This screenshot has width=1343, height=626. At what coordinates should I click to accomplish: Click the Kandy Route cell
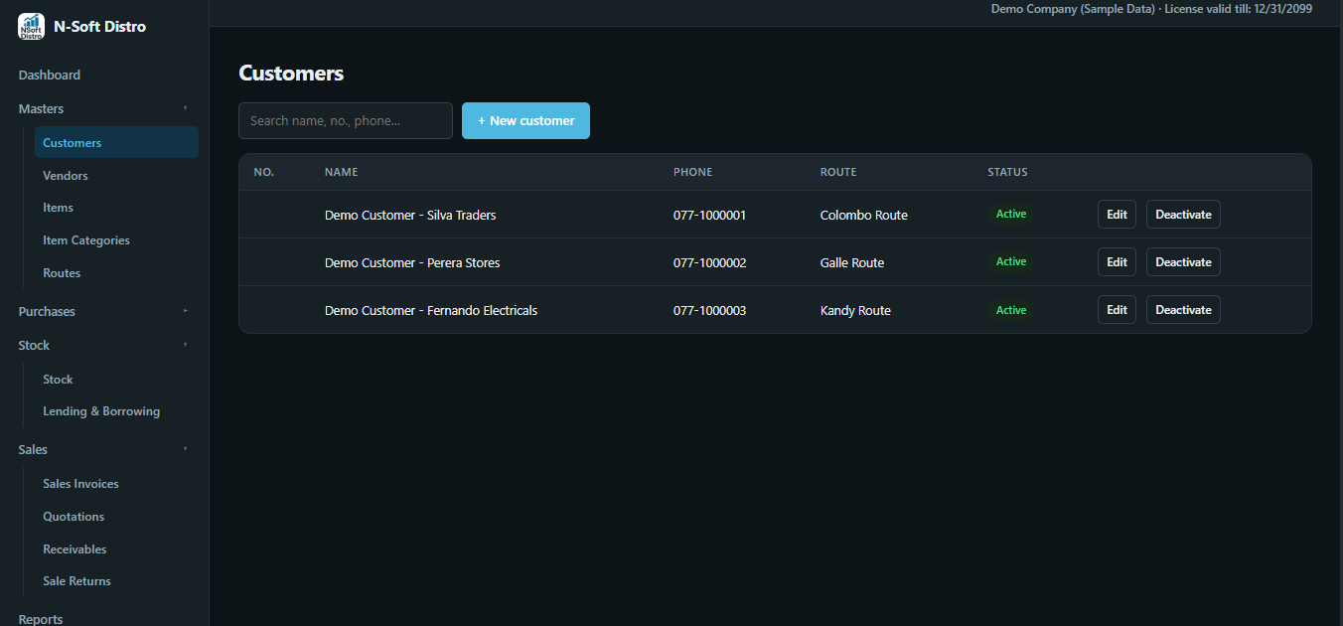tap(855, 310)
